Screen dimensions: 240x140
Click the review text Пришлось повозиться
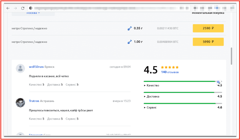61,110
